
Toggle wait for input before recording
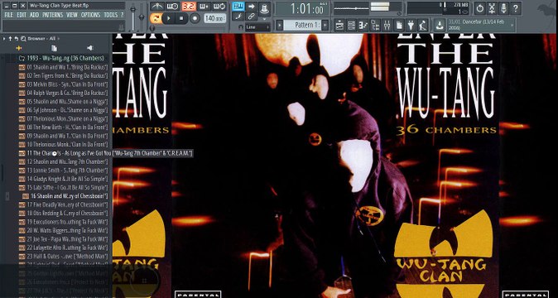point(172,6)
